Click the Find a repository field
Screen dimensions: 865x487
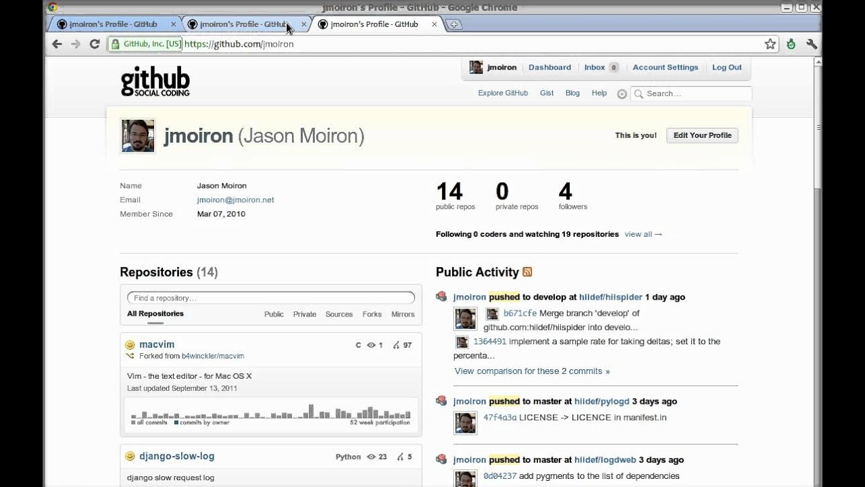click(271, 298)
